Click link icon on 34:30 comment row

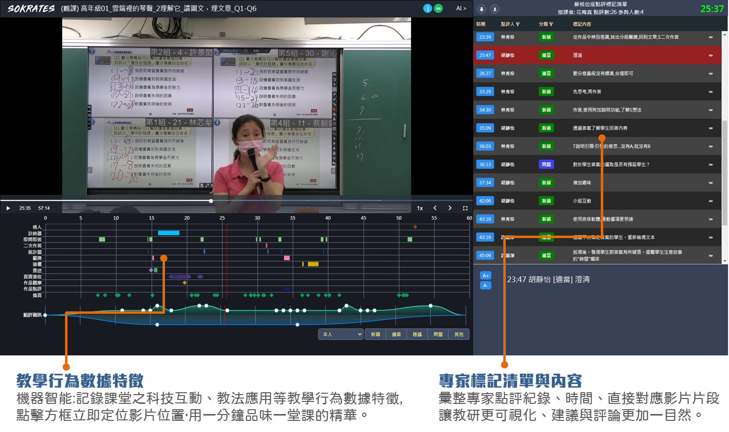pos(711,110)
